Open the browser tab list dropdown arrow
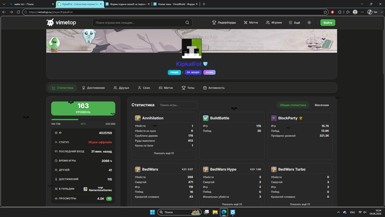Image resolution: width=385 pixels, height=217 pixels. pos(4,4)
